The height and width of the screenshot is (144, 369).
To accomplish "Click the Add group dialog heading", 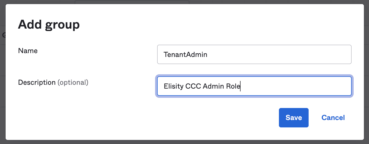I will coord(49,25).
